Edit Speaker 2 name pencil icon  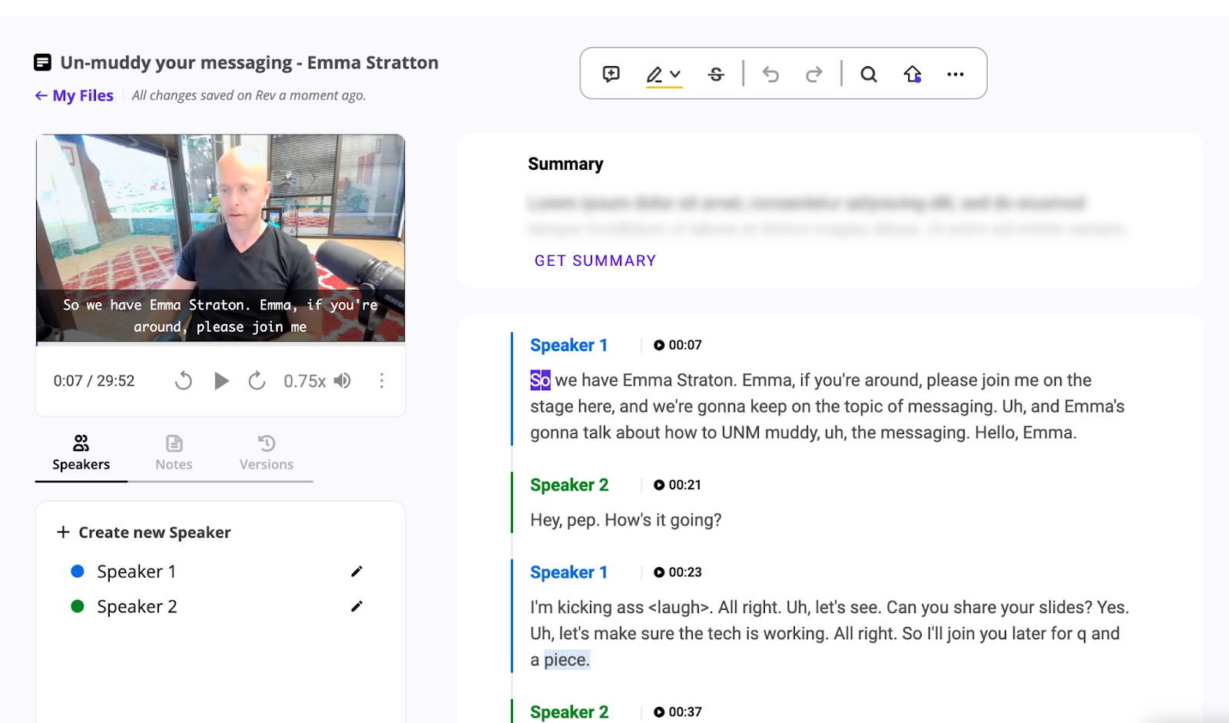click(356, 606)
